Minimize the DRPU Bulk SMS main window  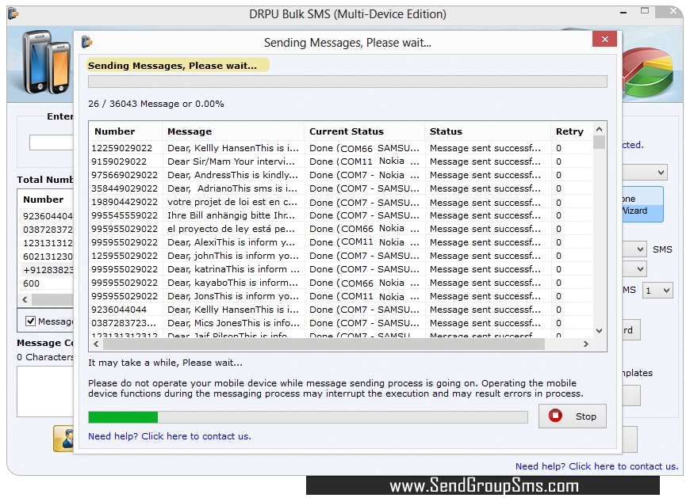[623, 13]
